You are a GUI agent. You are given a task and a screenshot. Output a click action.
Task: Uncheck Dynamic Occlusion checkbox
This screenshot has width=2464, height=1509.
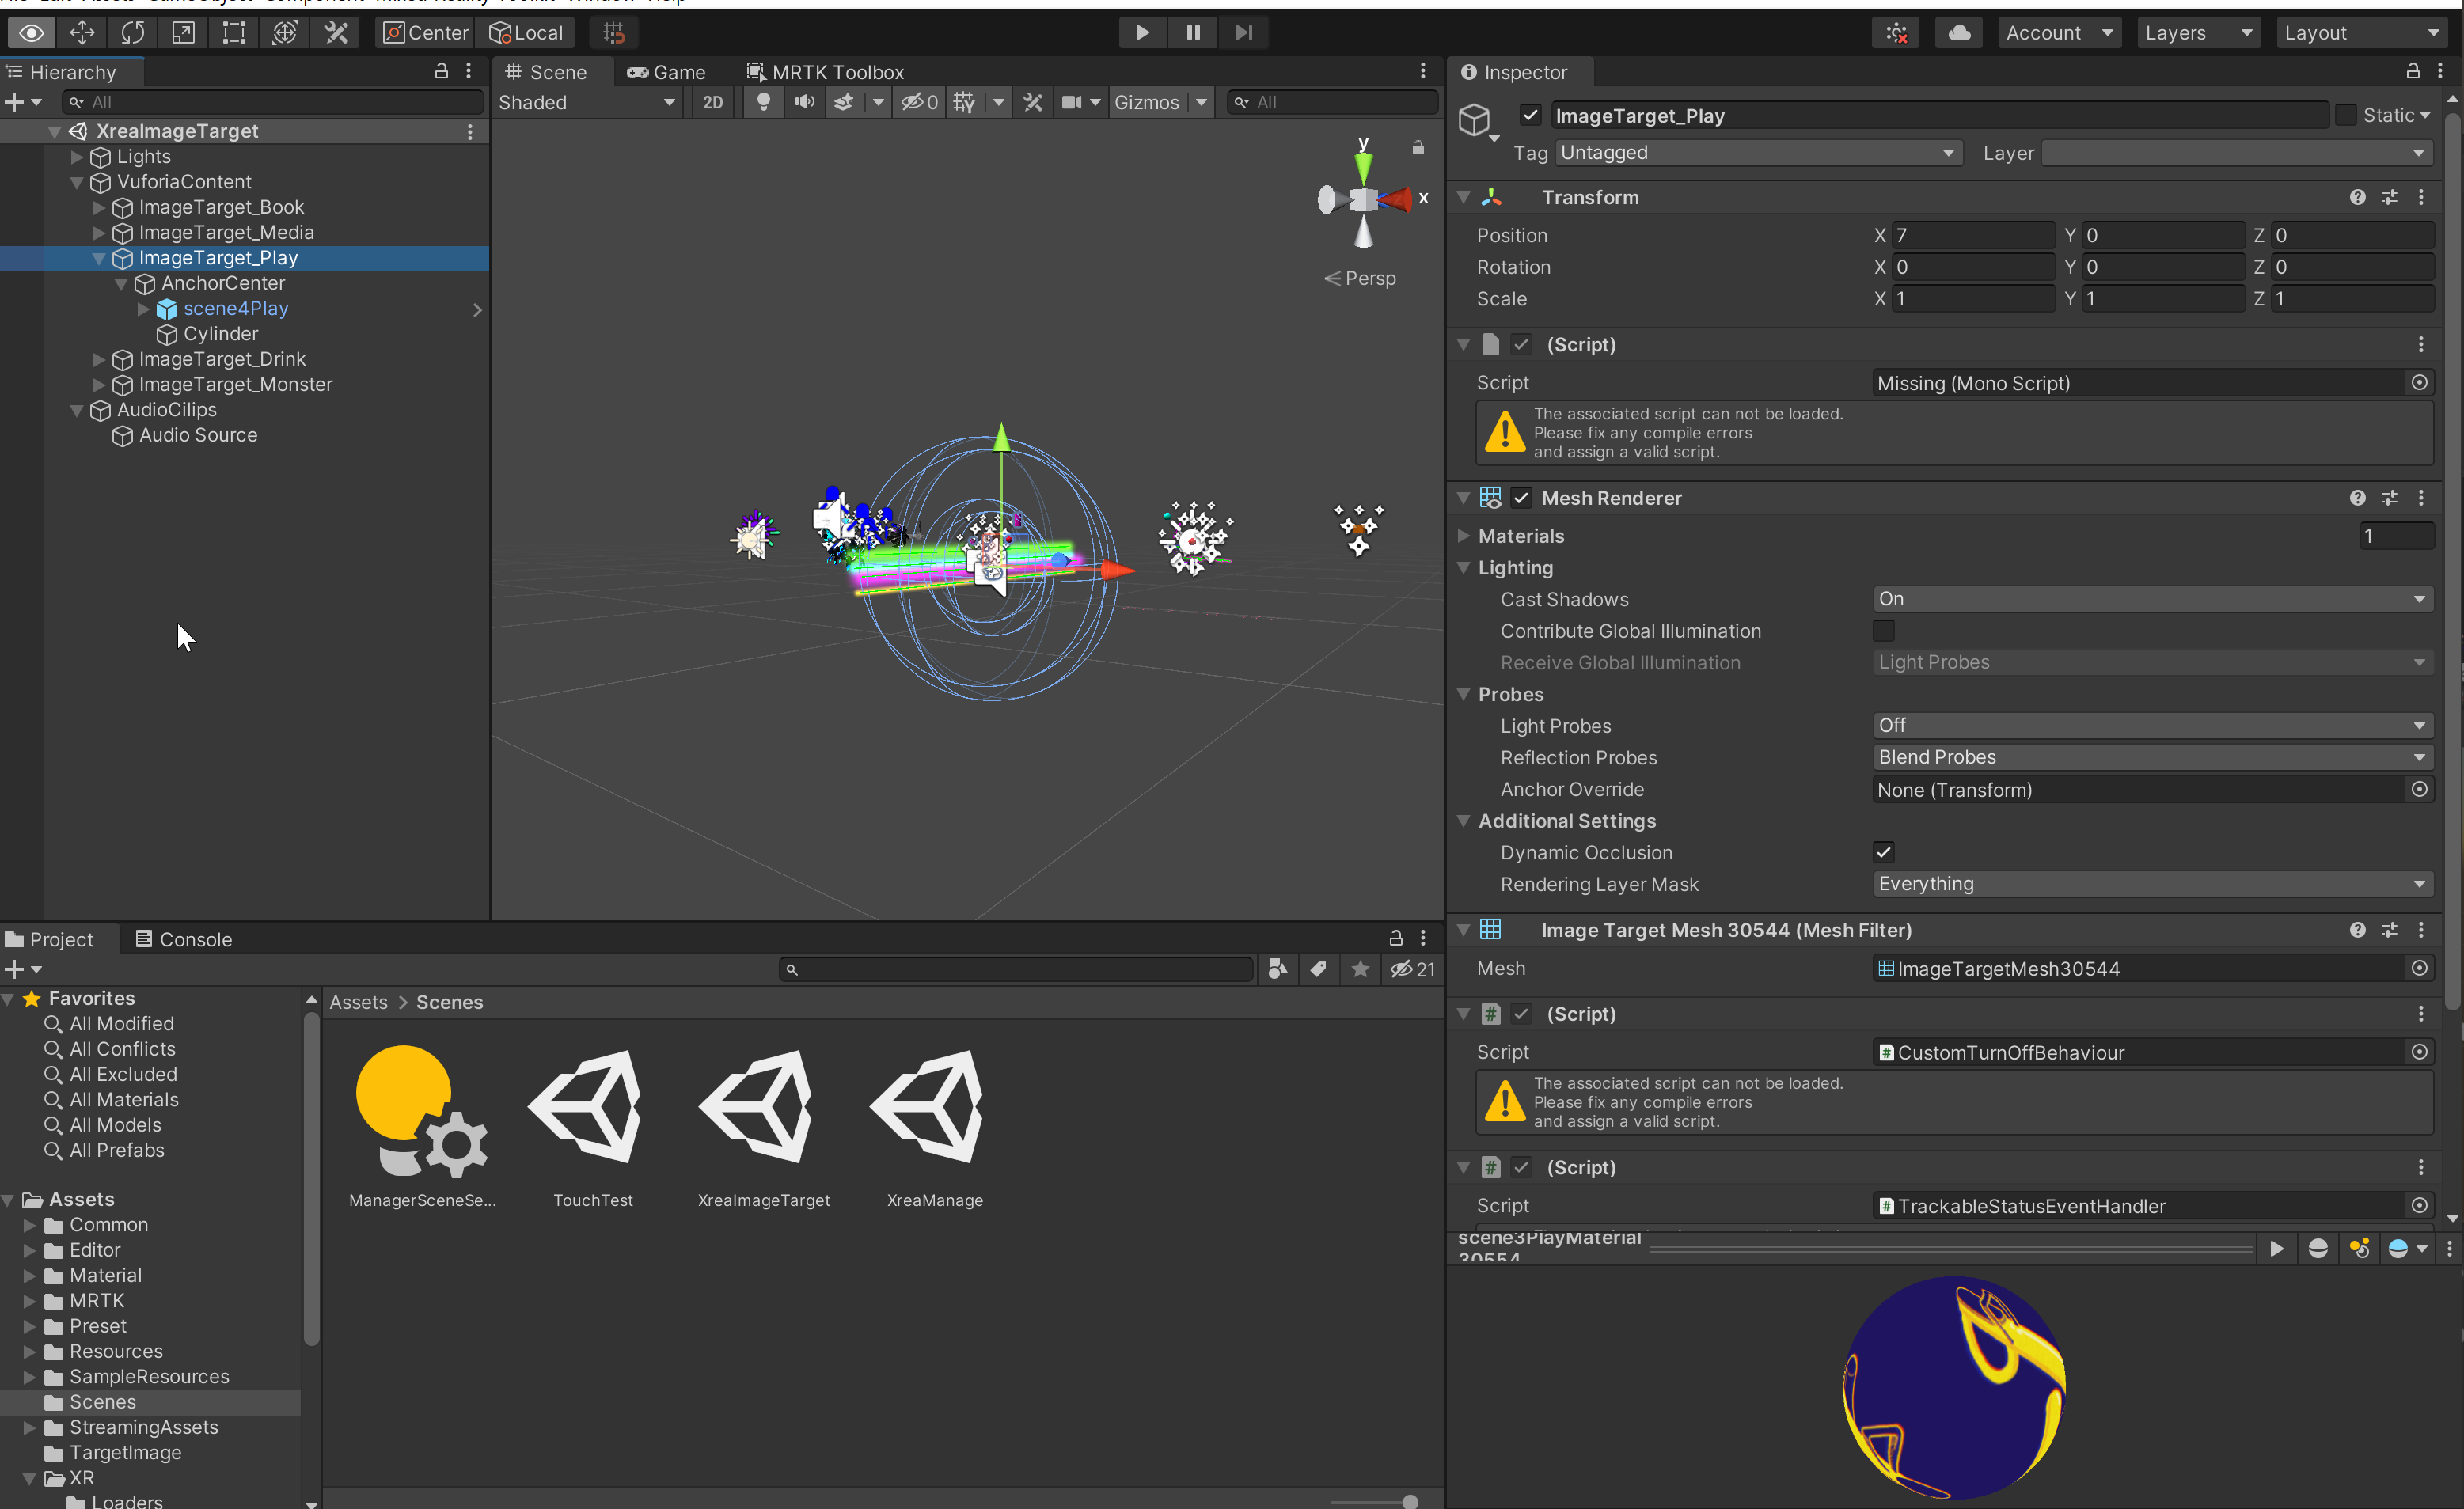tap(1883, 852)
